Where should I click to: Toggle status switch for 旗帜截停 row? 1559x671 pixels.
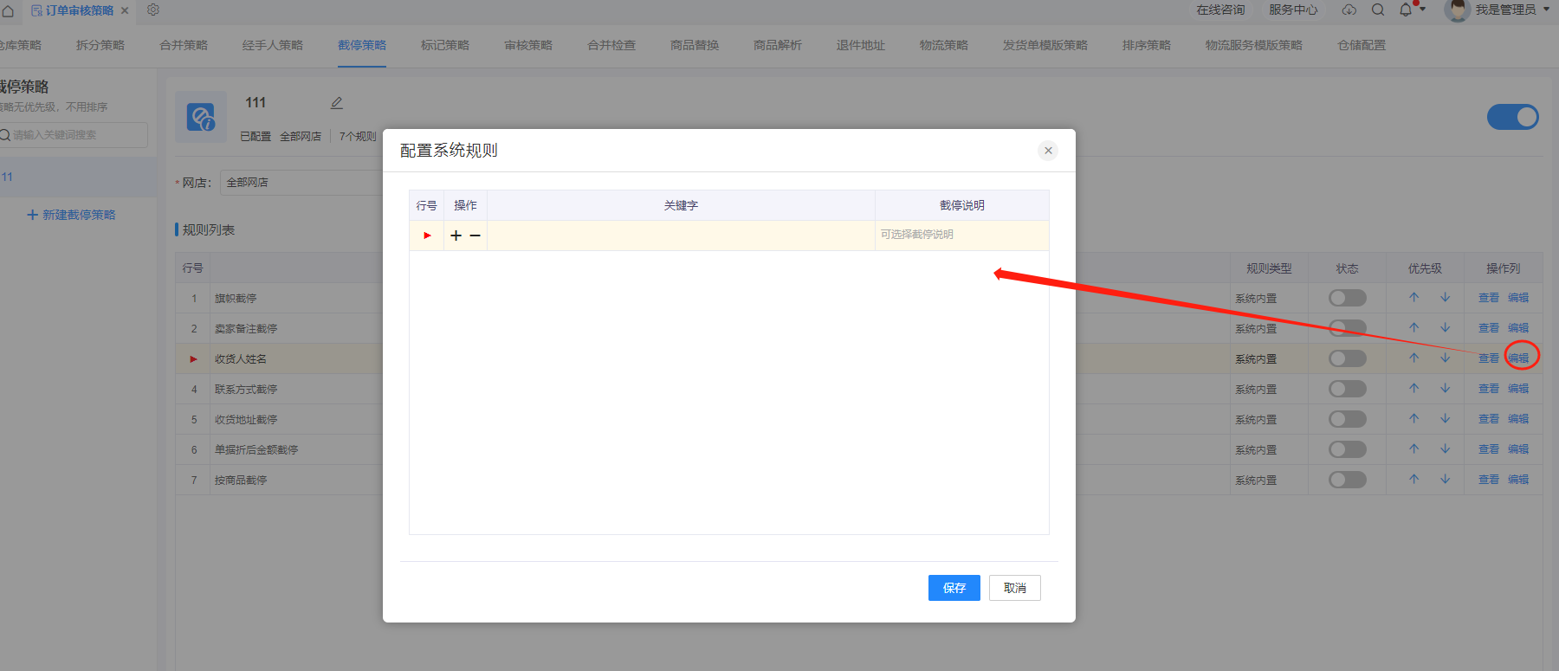(x=1348, y=298)
